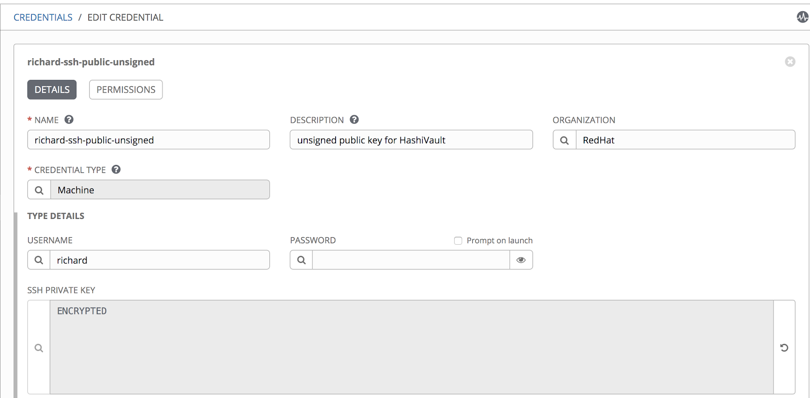Click the Credential Type help icon
The image size is (810, 398).
tap(116, 169)
